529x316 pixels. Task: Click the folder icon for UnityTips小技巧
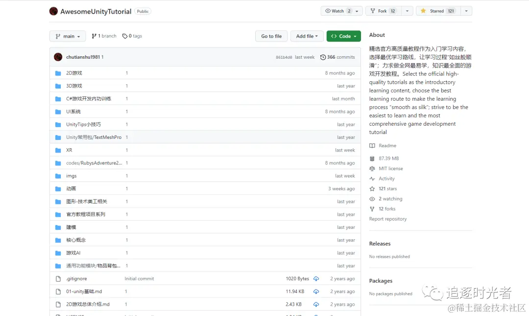[x=58, y=125]
